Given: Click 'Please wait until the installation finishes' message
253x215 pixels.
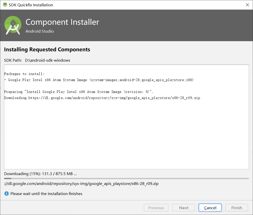Looking at the screenshot, I should point(46,194).
